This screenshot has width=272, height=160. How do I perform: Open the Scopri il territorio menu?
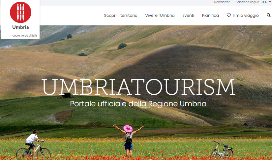pyautogui.click(x=121, y=16)
